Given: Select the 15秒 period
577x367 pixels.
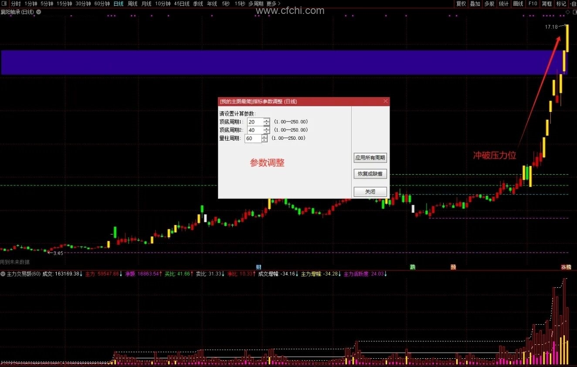Looking at the screenshot, I should tap(240, 3).
